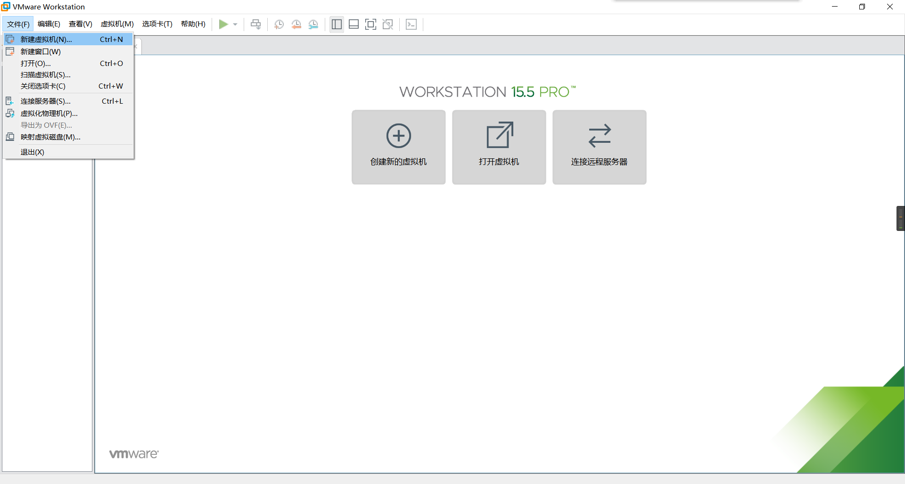Open the 帮助(H) menu

coord(193,24)
